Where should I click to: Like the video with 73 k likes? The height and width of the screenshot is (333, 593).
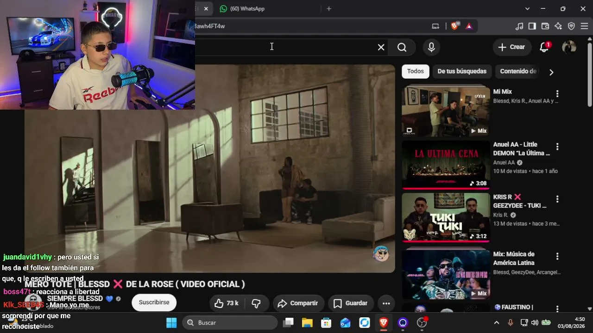(227, 303)
